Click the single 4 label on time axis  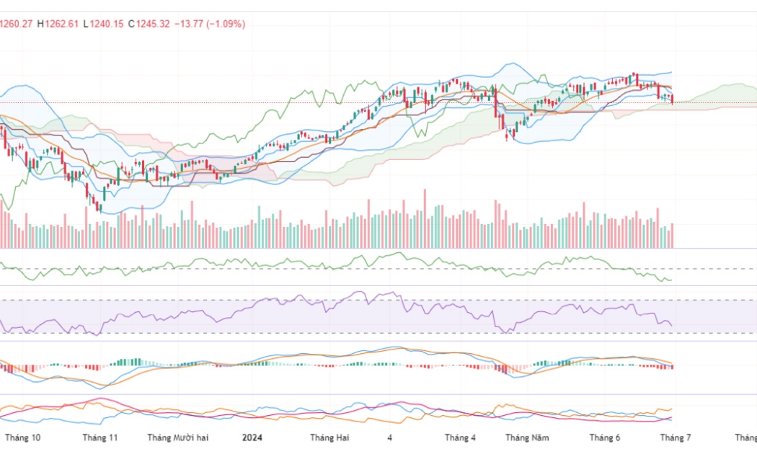389,437
